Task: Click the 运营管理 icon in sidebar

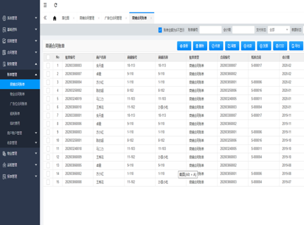Action: [4, 165]
